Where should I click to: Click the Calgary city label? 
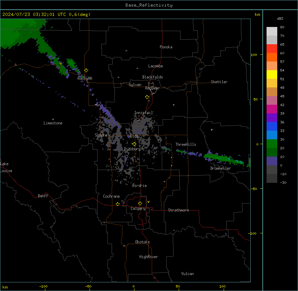point(138,208)
